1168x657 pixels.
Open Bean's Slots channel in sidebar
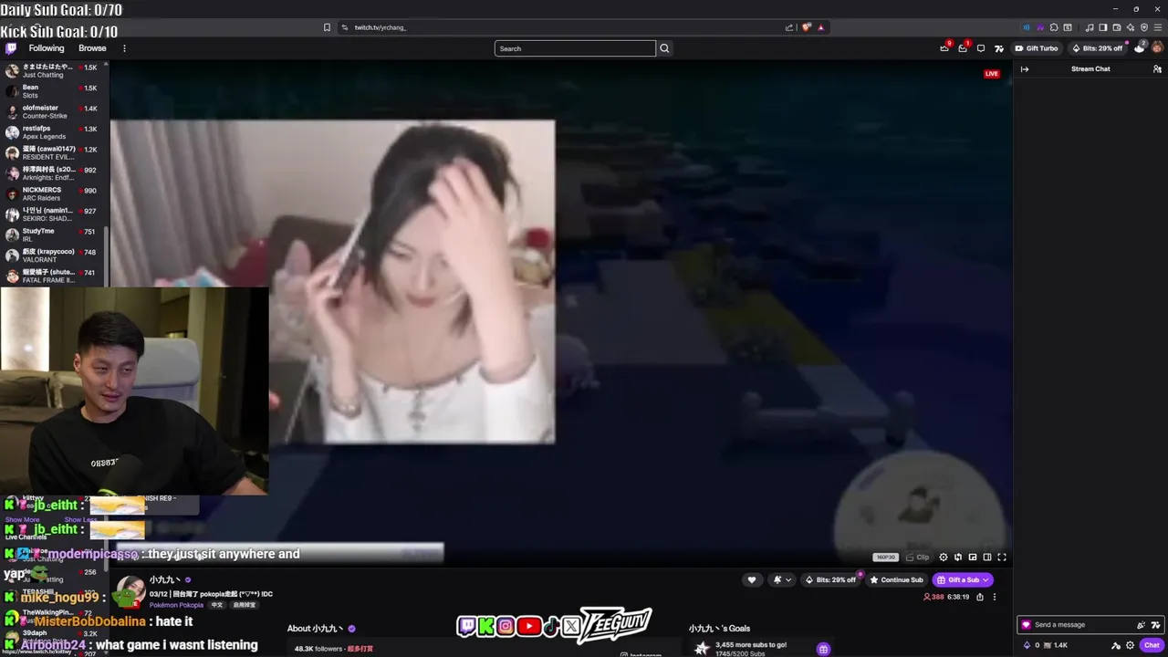pyautogui.click(x=53, y=91)
